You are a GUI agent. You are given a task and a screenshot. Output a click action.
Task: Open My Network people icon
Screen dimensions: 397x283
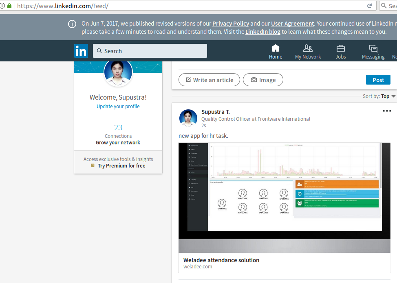(308, 48)
